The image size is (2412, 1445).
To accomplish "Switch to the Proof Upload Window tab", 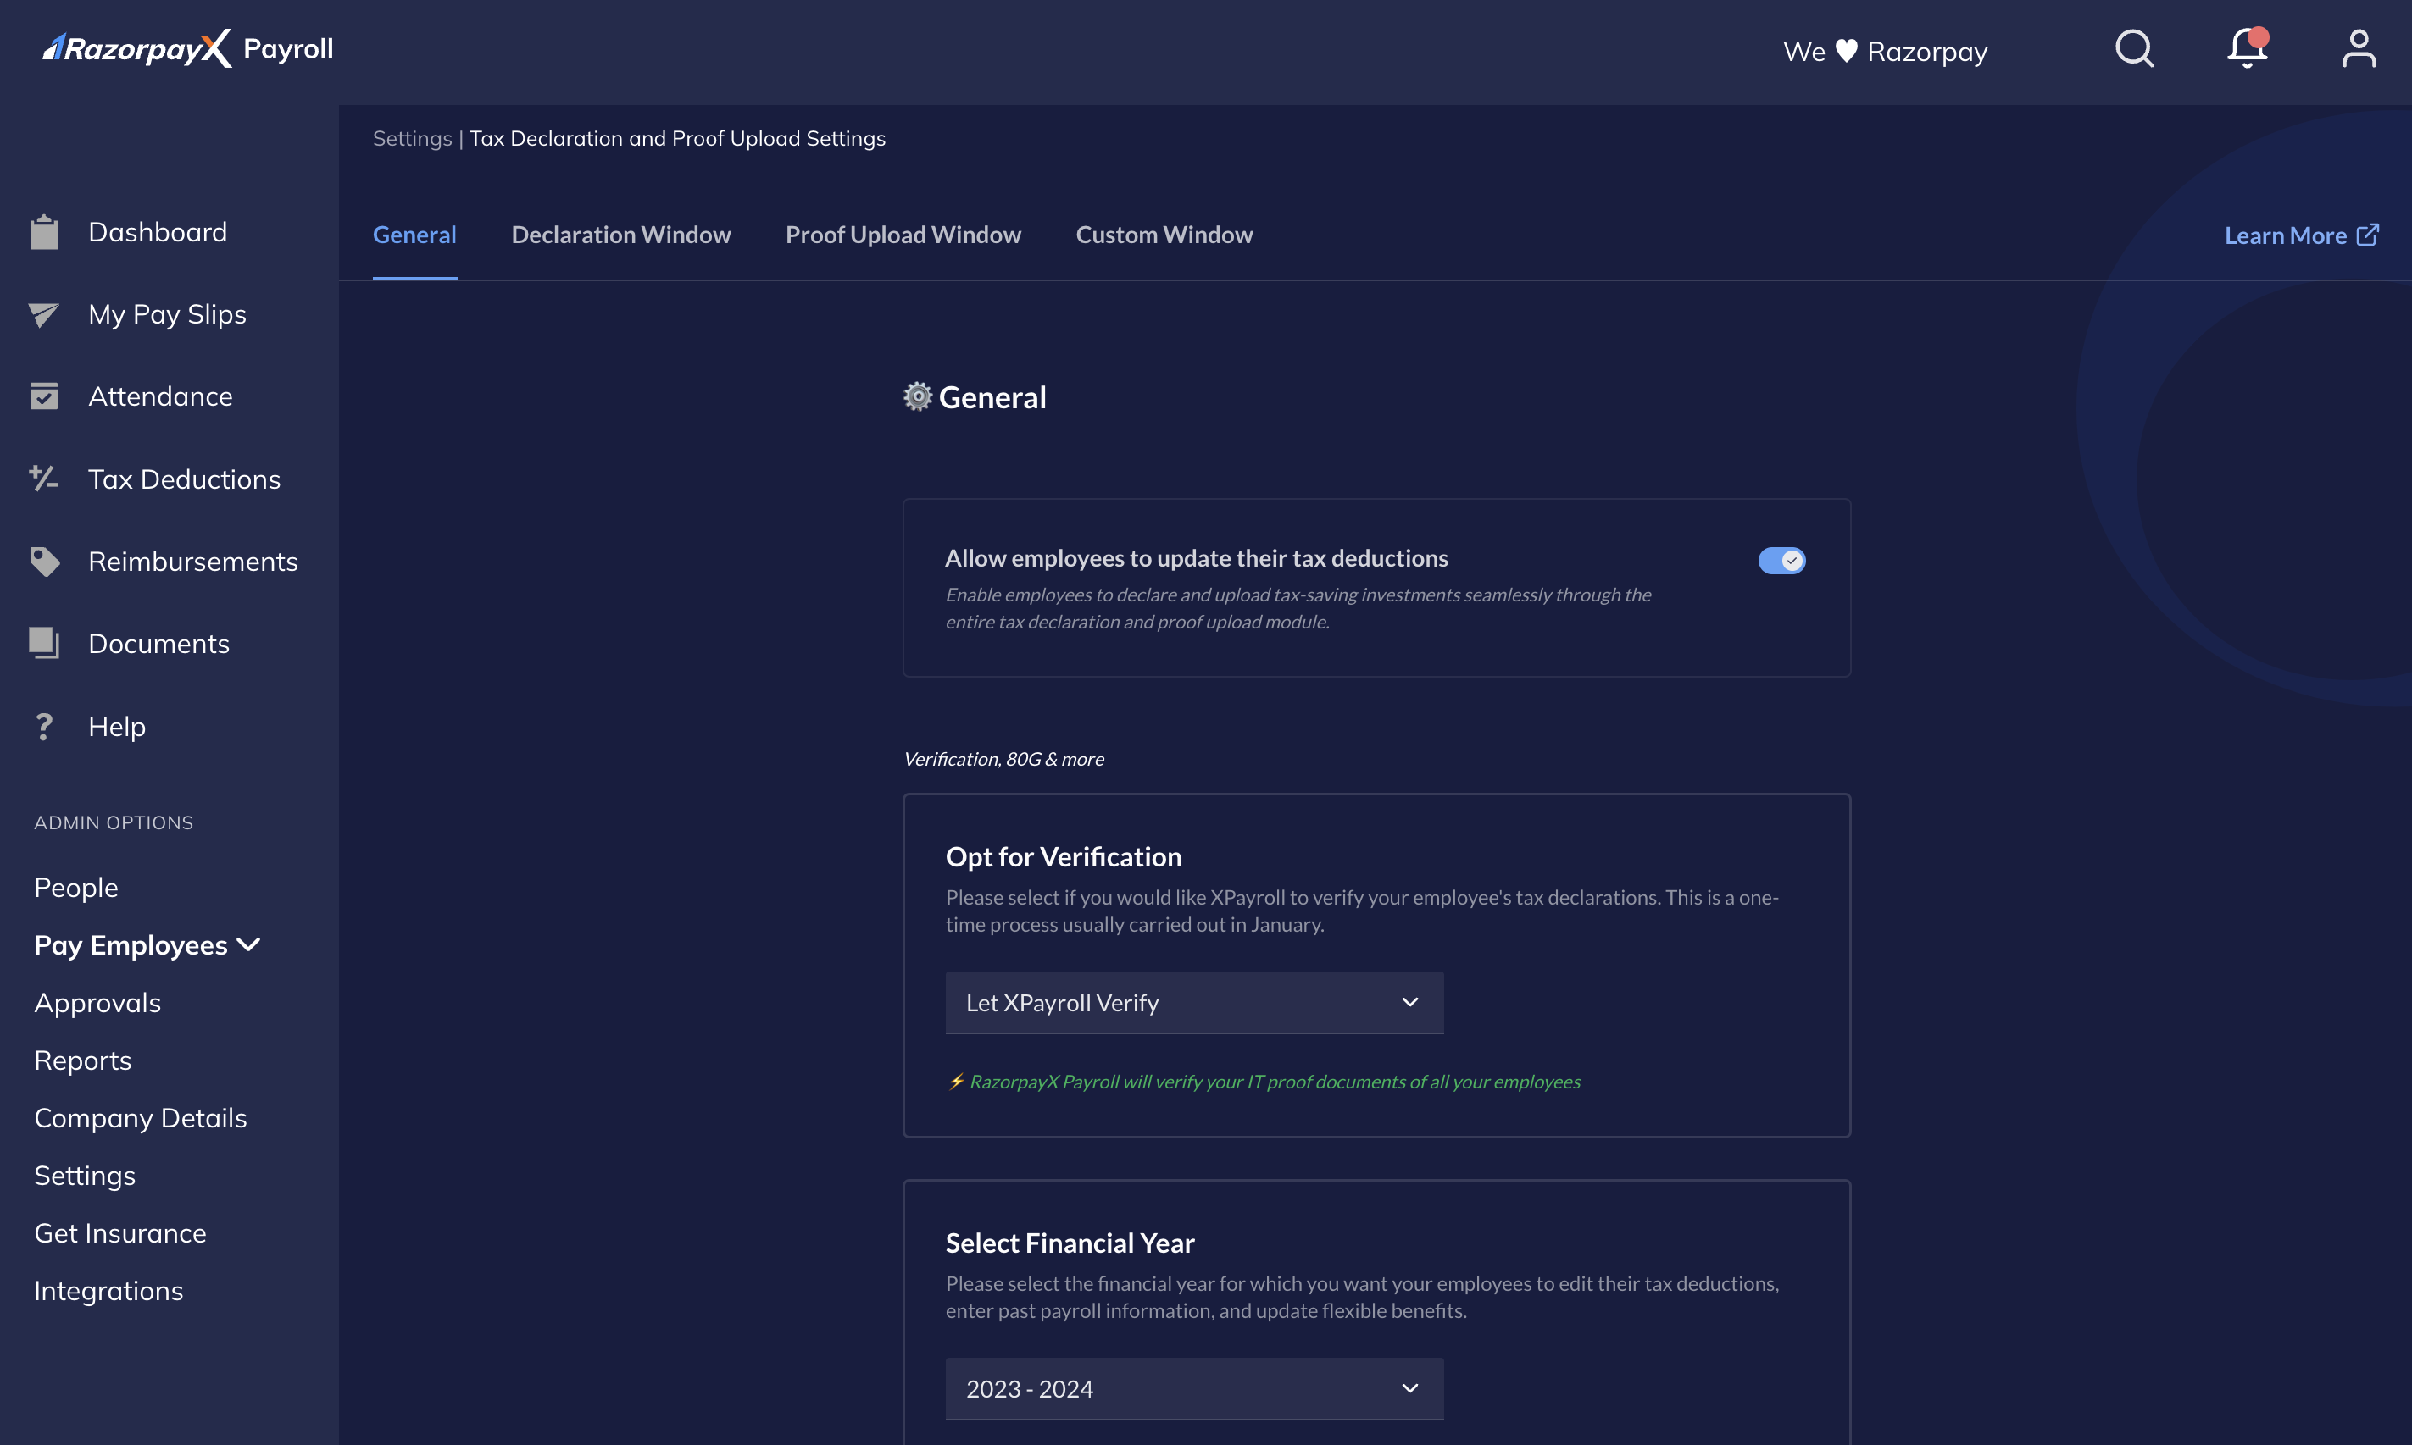I will [x=903, y=232].
